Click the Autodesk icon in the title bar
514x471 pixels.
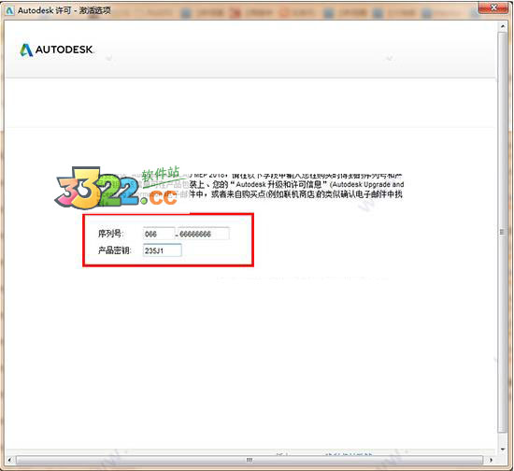click(10, 10)
